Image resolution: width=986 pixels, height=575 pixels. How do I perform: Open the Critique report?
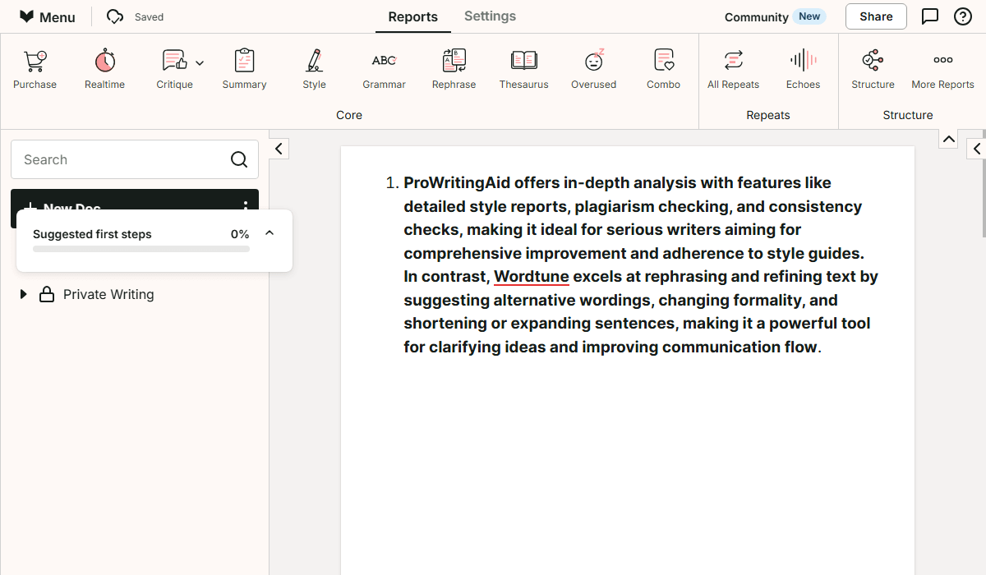[x=174, y=69]
